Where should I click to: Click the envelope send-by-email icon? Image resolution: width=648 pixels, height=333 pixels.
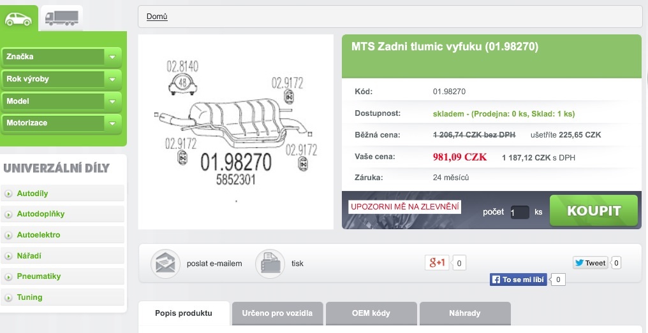165,263
